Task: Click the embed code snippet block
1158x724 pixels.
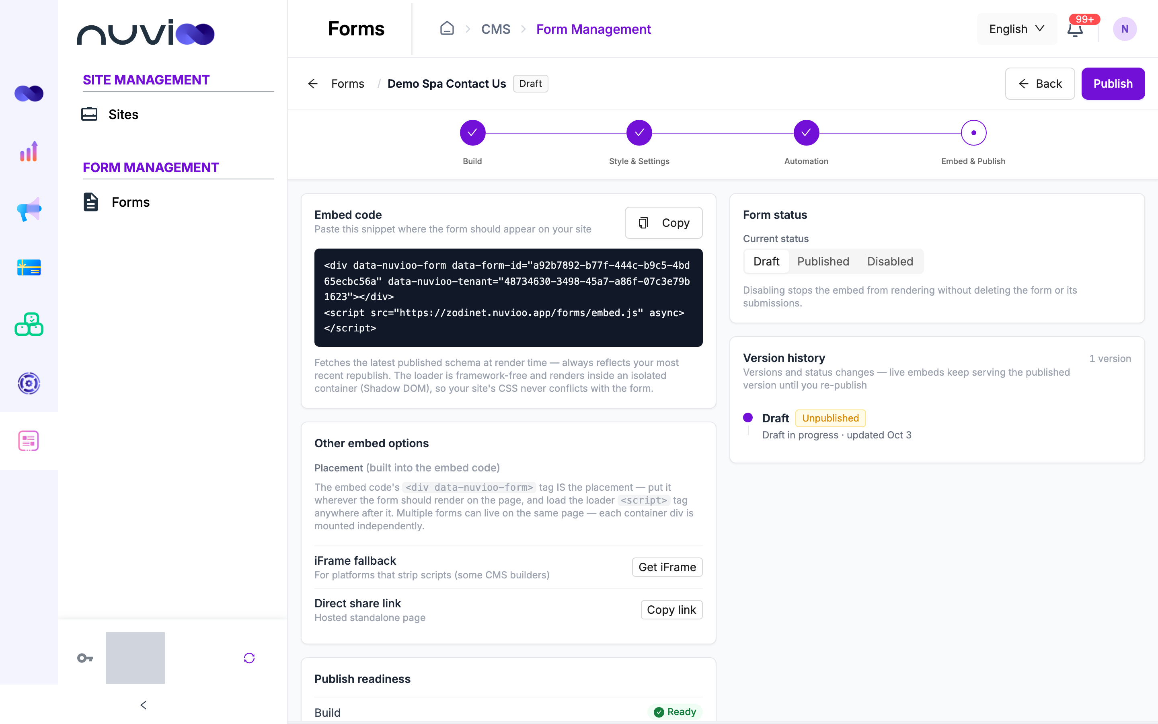Action: 508,297
